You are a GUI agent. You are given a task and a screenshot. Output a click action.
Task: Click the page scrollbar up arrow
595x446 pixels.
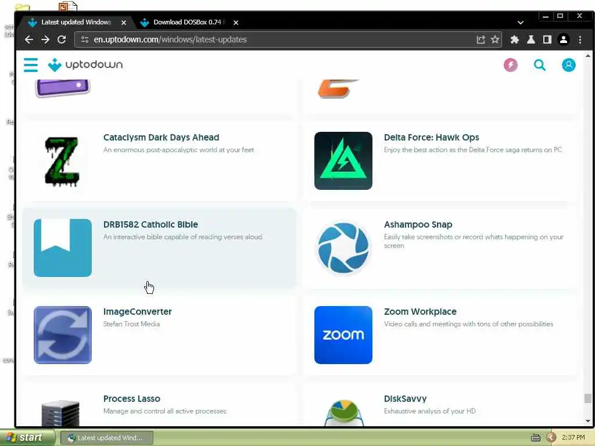click(588, 56)
